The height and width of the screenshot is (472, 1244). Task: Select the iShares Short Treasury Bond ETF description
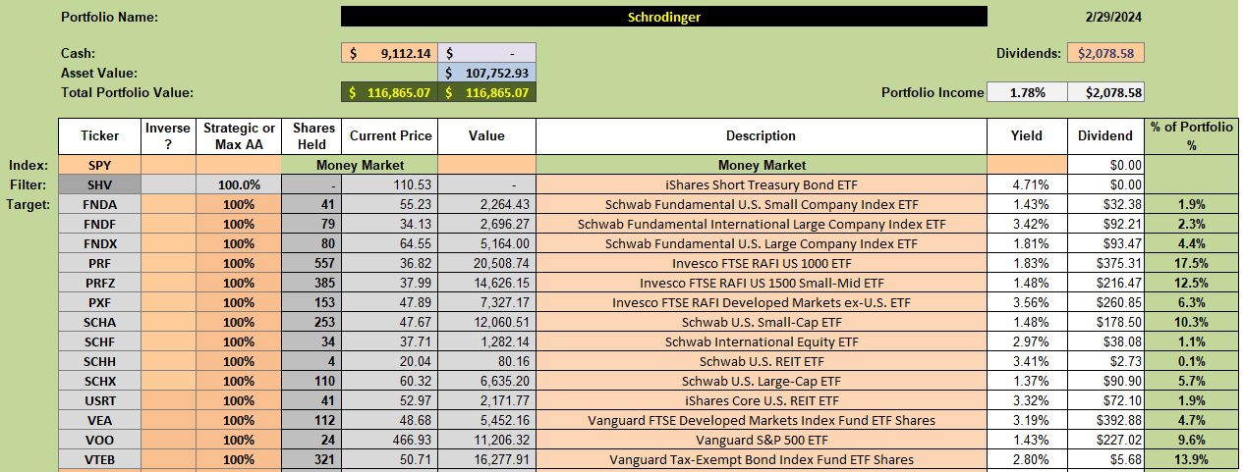pos(761,184)
